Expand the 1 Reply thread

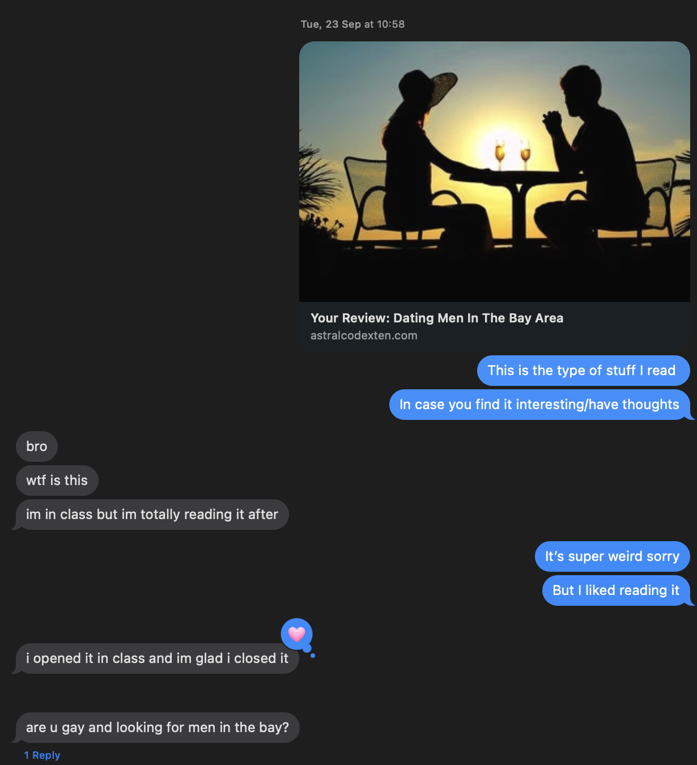[42, 755]
